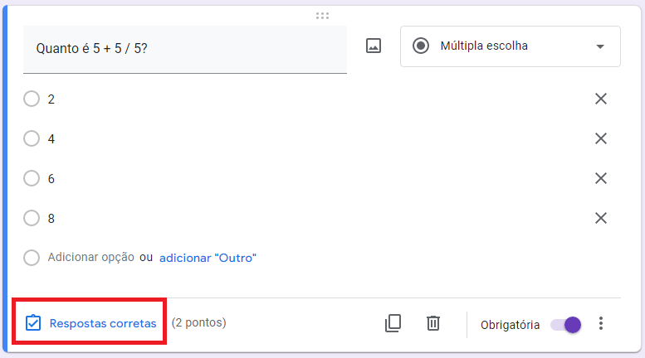645x358 pixels.
Task: Click adicionar "Outro" link
Action: 208,258
